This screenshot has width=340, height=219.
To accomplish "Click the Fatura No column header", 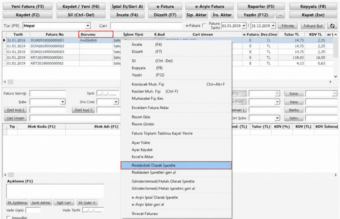I will [55, 34].
